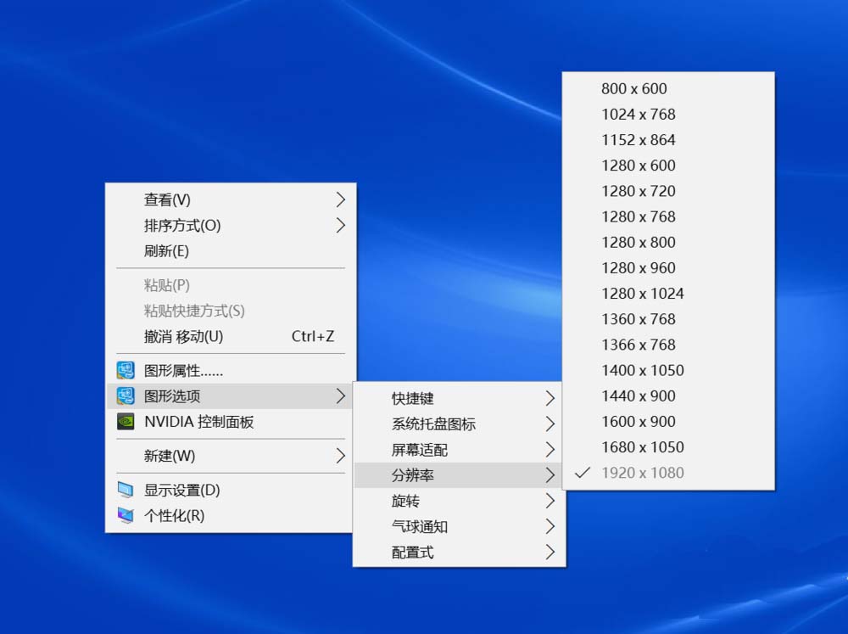The image size is (848, 634).
Task: Click the NVIDIA logo icon
Action: point(126,422)
